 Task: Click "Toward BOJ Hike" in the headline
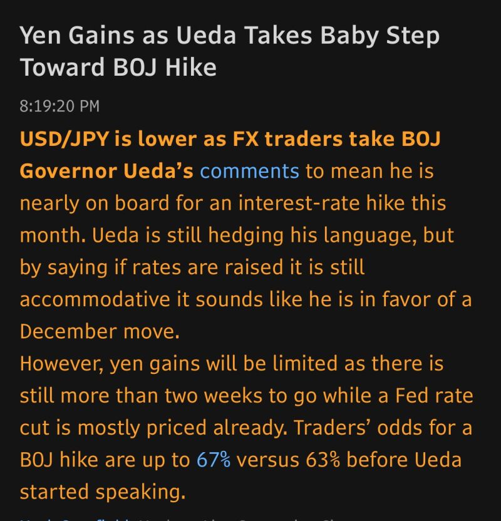[x=118, y=68]
